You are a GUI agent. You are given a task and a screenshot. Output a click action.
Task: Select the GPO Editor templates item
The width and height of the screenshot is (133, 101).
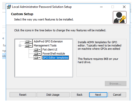click(x=56, y=58)
